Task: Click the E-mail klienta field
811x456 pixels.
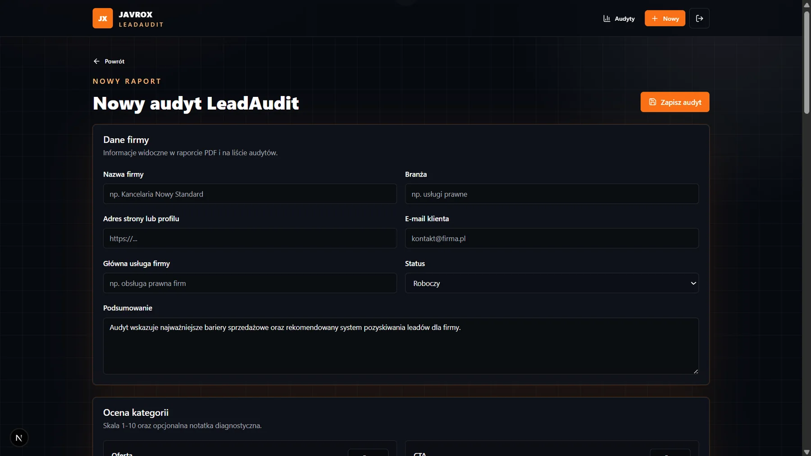Action: coord(551,238)
